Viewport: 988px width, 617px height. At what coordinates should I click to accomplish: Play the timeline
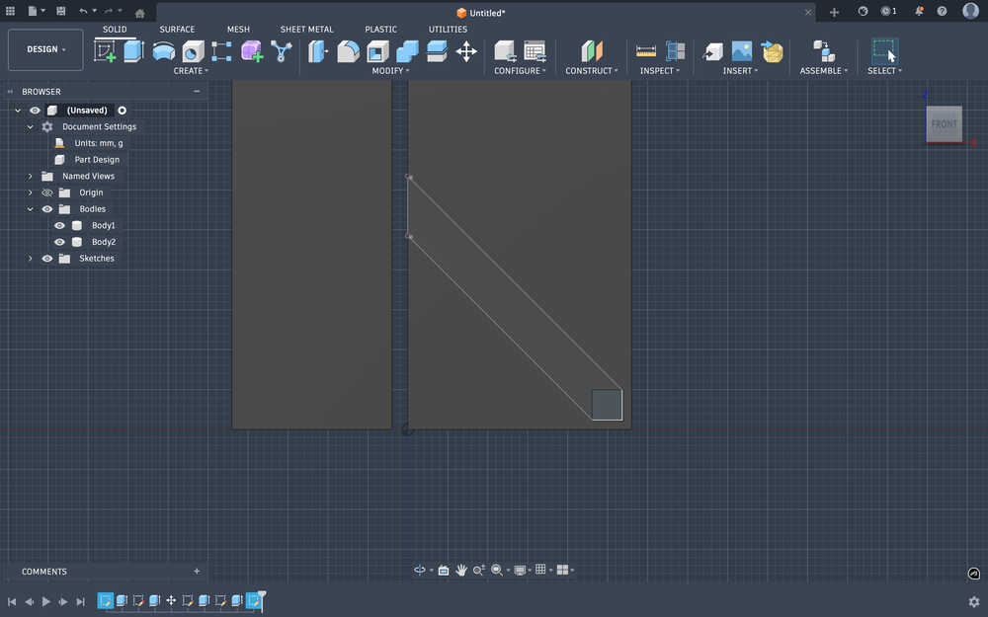click(46, 601)
